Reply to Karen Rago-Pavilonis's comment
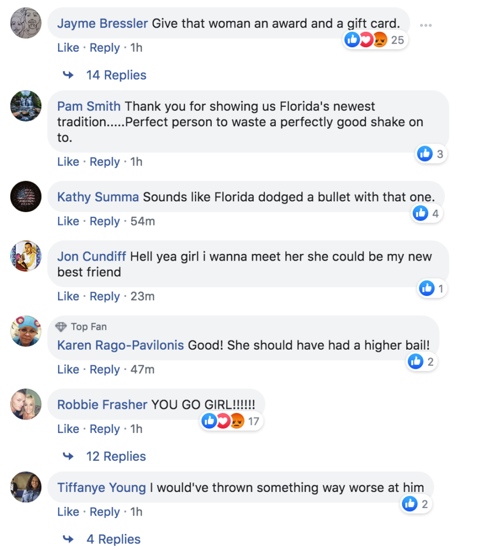 point(105,370)
